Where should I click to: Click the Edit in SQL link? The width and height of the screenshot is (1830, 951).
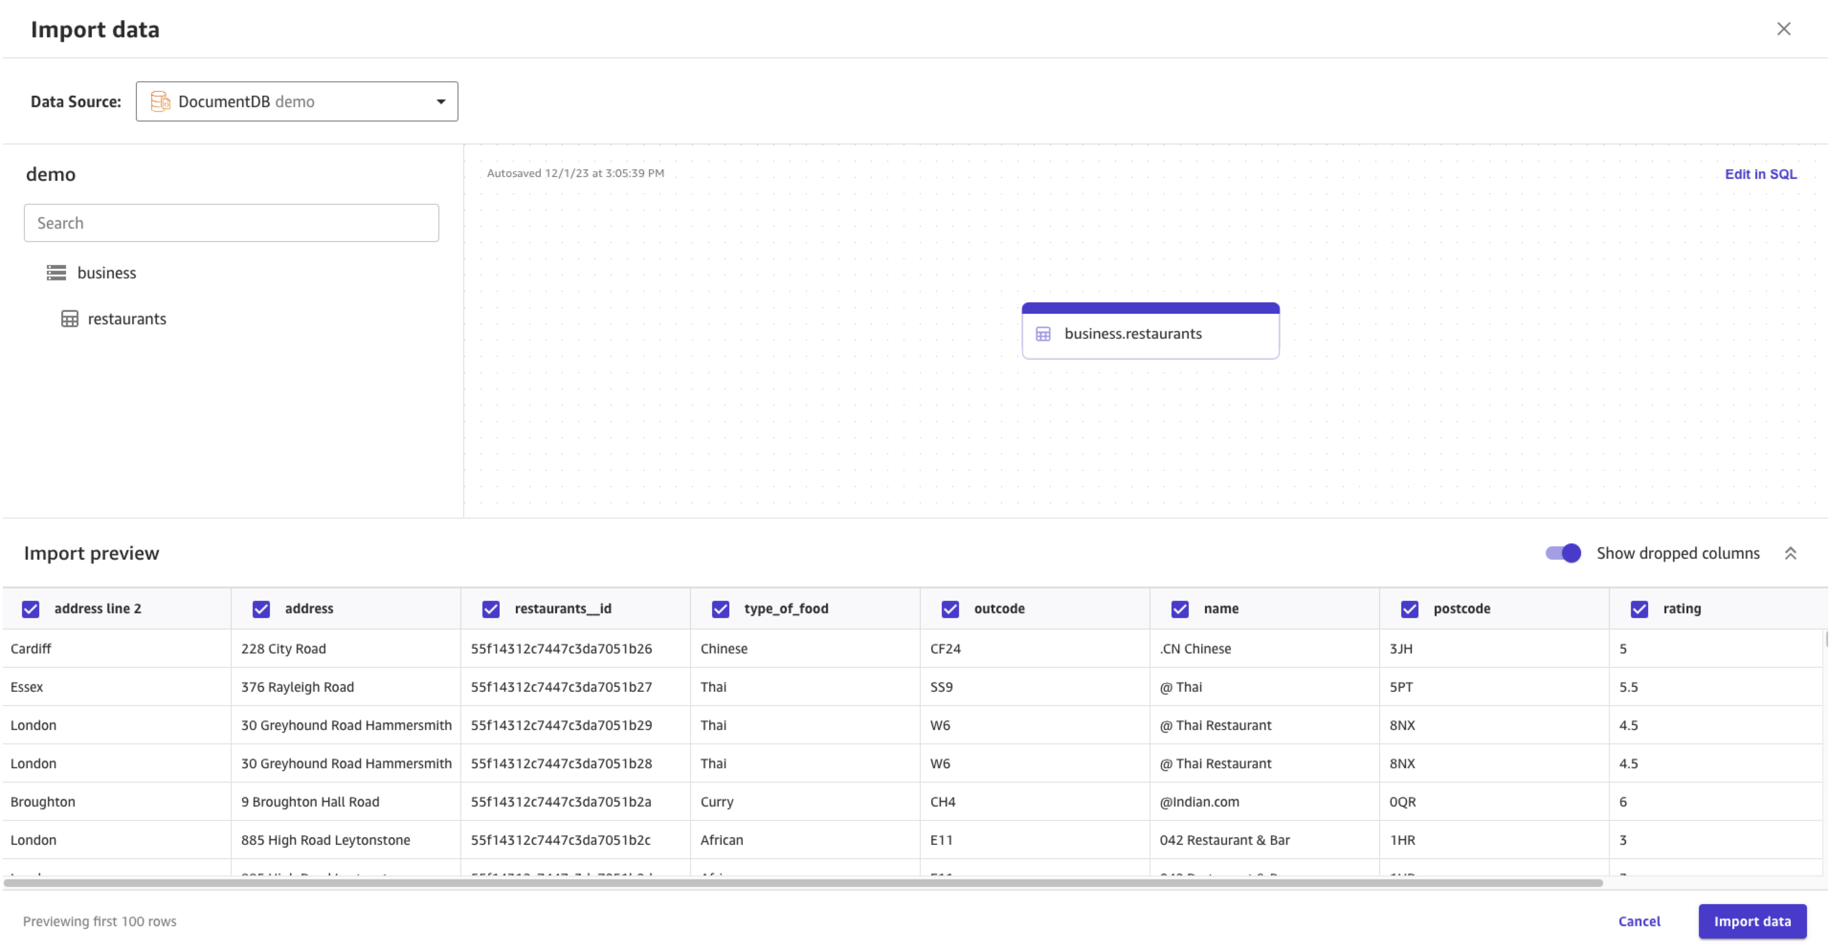click(1761, 174)
